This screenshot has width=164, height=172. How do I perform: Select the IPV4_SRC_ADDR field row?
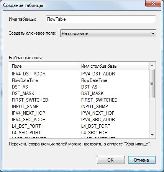[x=79, y=120]
